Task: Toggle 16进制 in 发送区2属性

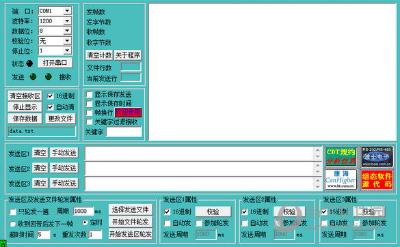Action: point(244,212)
